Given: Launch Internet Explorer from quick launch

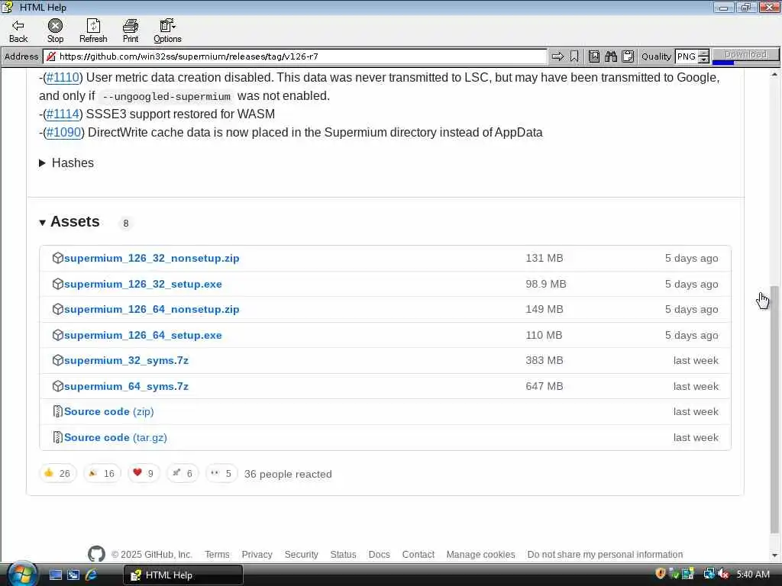Looking at the screenshot, I should 92,575.
